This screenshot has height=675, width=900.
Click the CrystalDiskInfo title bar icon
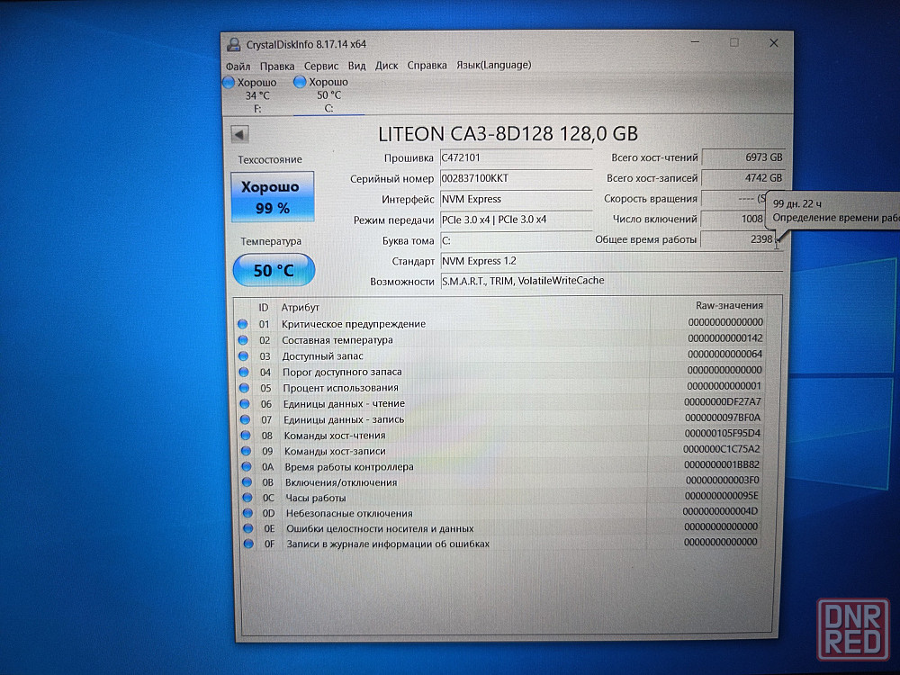[x=233, y=45]
